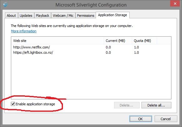Screen dimensions: 182x127
Task: Sort by Web site column header
Action: coord(58,41)
